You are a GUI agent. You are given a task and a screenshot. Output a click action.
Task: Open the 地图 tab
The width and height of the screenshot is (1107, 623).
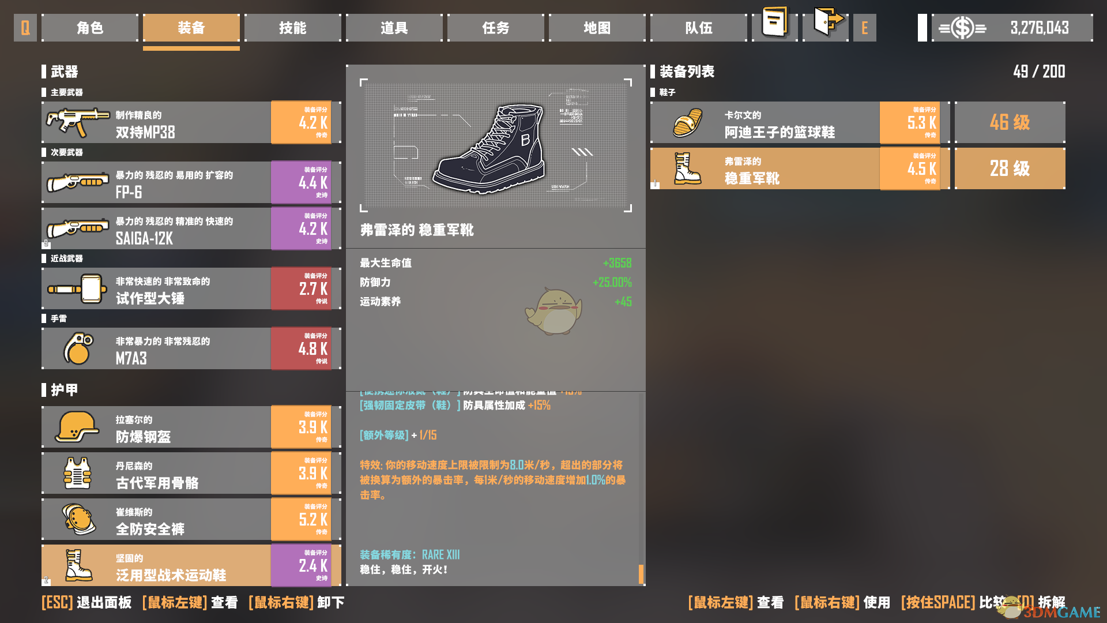[597, 28]
